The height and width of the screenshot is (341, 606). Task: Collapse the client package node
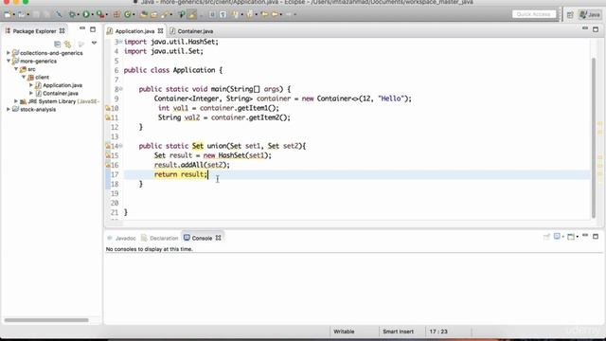coord(24,77)
